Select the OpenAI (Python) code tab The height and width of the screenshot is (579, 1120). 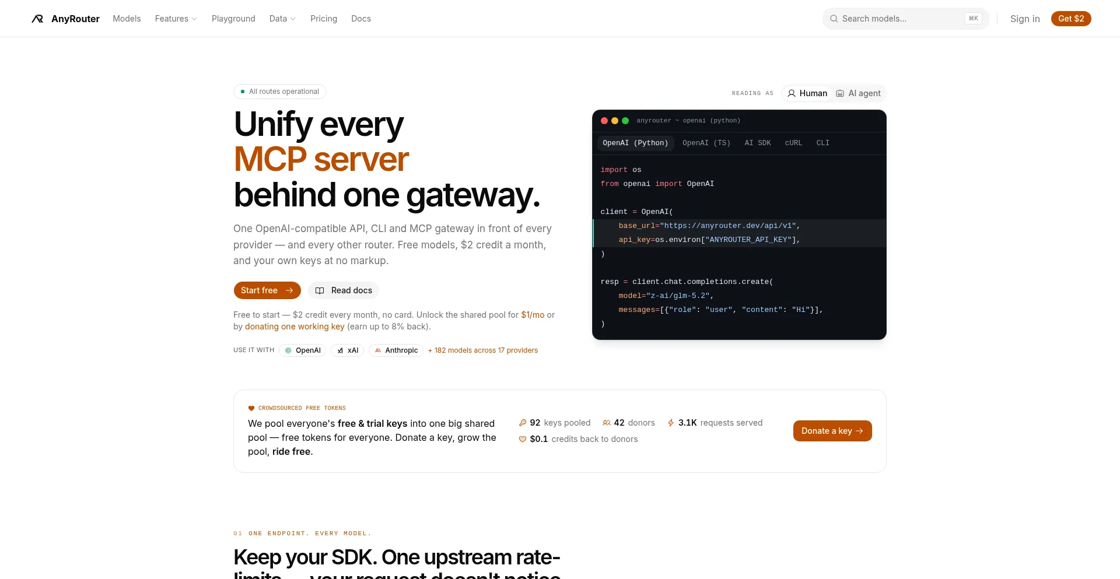tap(635, 143)
